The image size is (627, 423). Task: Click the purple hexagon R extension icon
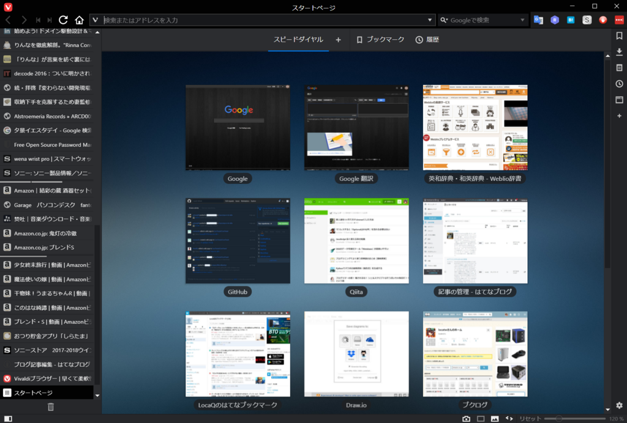tap(555, 20)
